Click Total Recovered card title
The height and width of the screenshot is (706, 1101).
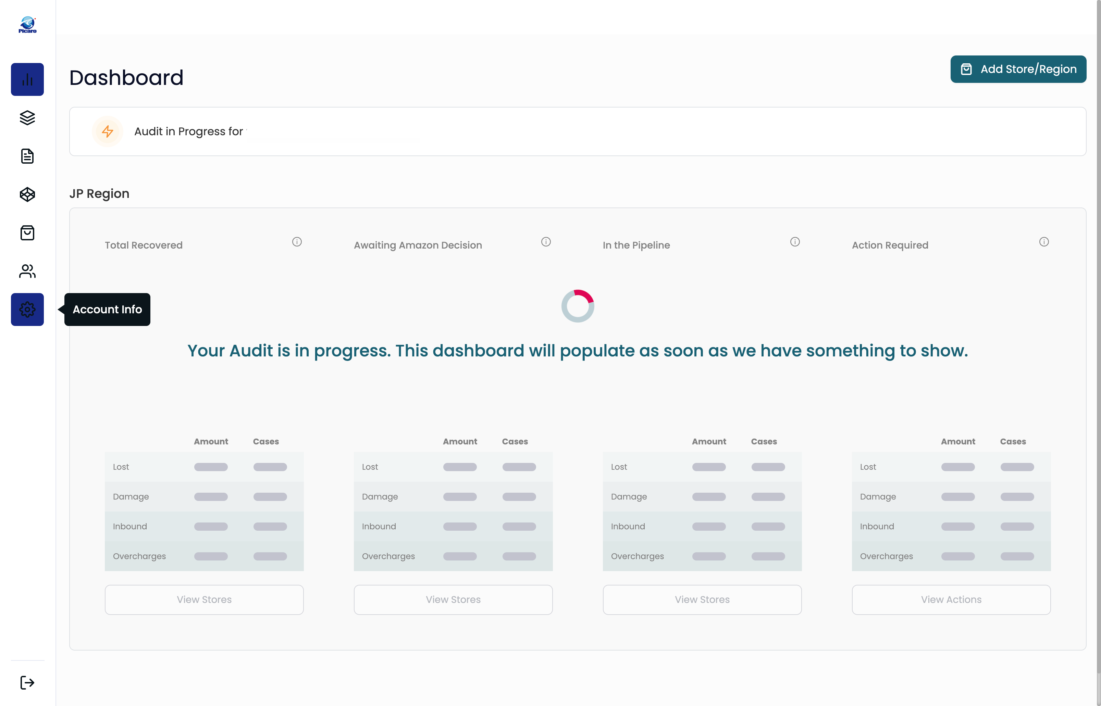coord(144,245)
